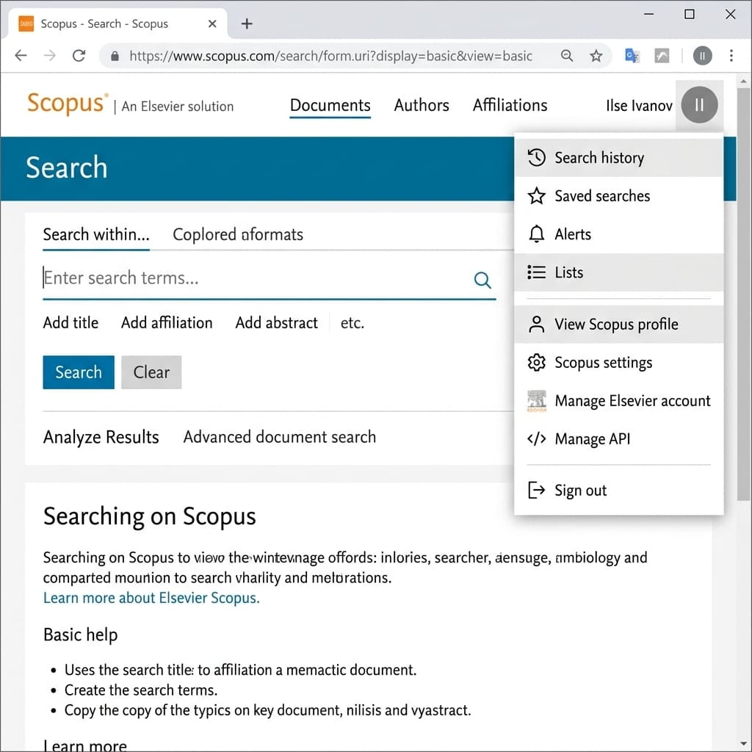This screenshot has height=752, width=752.
Task: Click the scrollbar down arrow
Action: pyautogui.click(x=744, y=744)
